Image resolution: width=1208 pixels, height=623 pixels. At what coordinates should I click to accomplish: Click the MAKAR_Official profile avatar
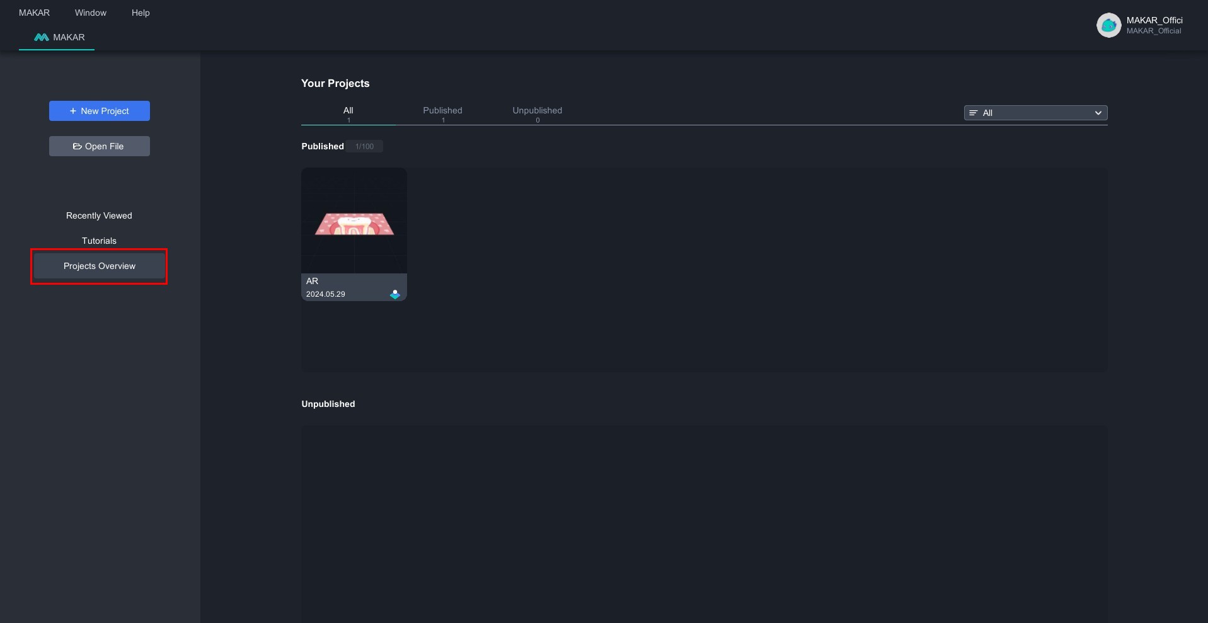pyautogui.click(x=1108, y=25)
